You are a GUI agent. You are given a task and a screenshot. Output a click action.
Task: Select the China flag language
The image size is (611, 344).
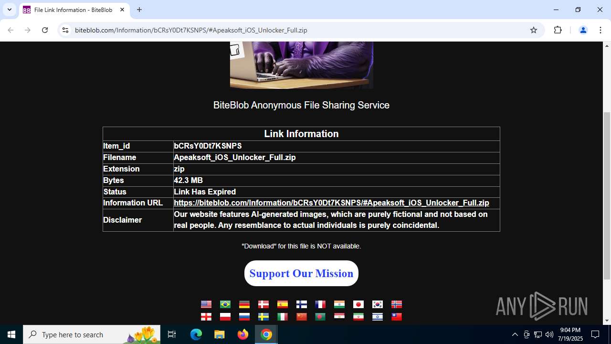[301, 317]
